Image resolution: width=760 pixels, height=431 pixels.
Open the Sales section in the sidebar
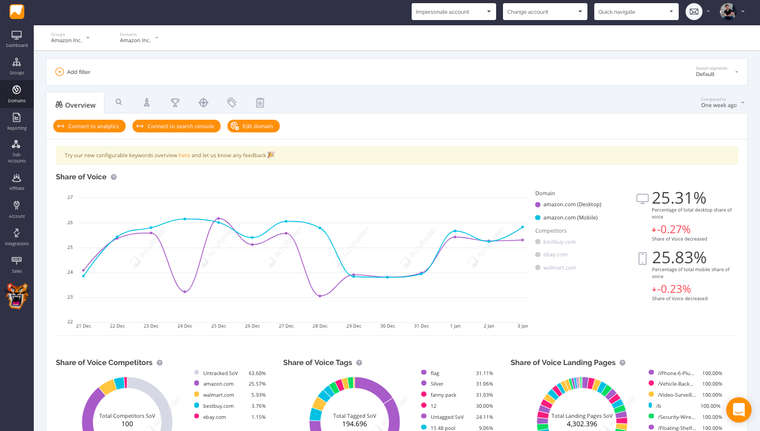coord(16,264)
